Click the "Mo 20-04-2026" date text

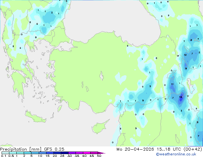135,149
